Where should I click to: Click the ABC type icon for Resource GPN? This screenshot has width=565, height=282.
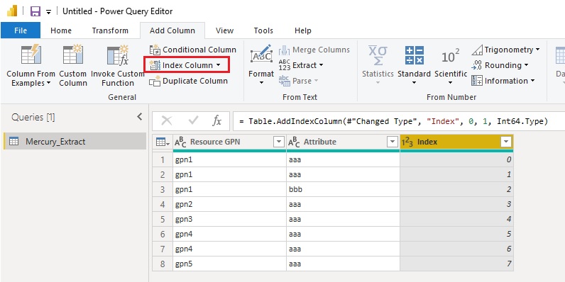coord(181,142)
